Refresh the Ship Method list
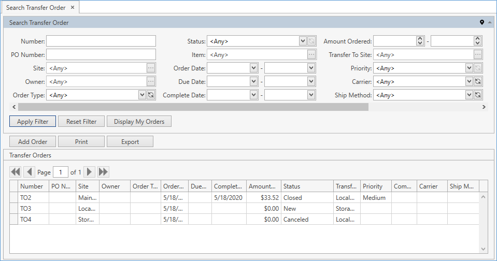Screen dimensions: 497x261 [x=478, y=95]
